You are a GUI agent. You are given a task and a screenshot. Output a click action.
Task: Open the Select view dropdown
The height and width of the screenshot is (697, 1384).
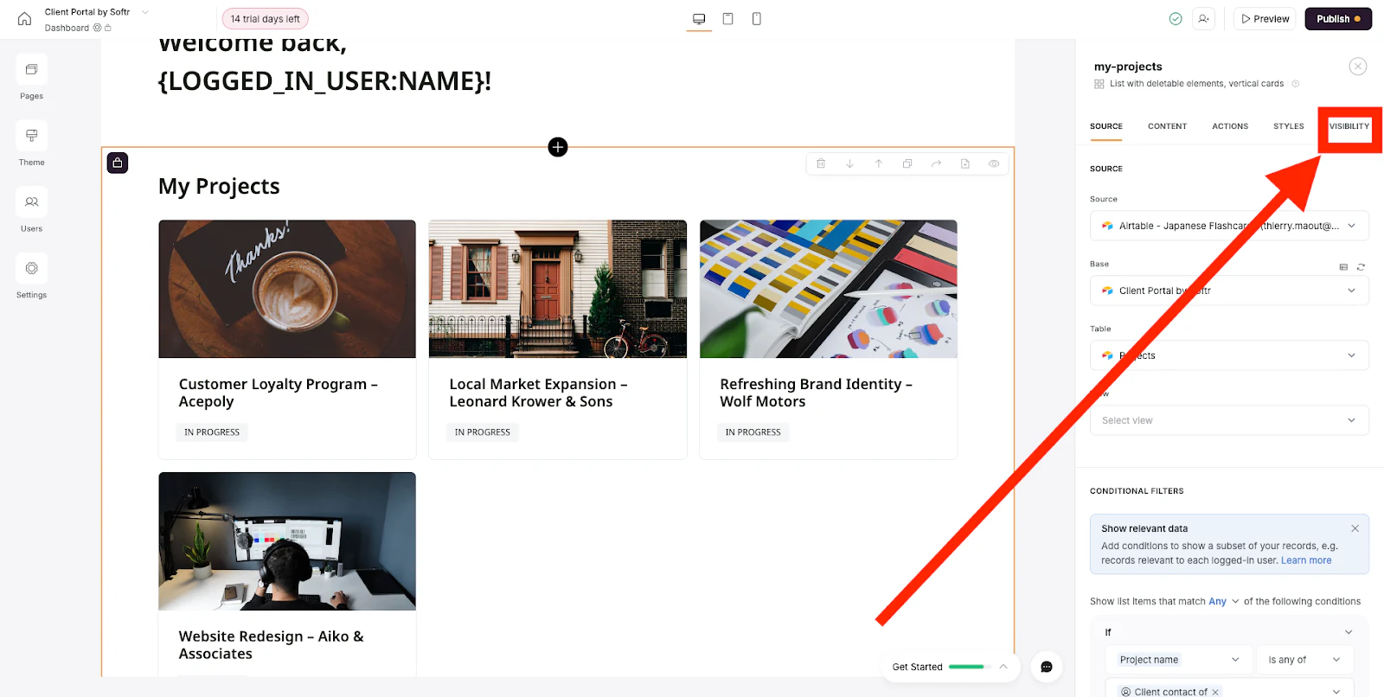click(1229, 420)
